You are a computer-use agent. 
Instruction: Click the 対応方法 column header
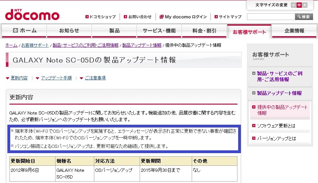[117, 161]
